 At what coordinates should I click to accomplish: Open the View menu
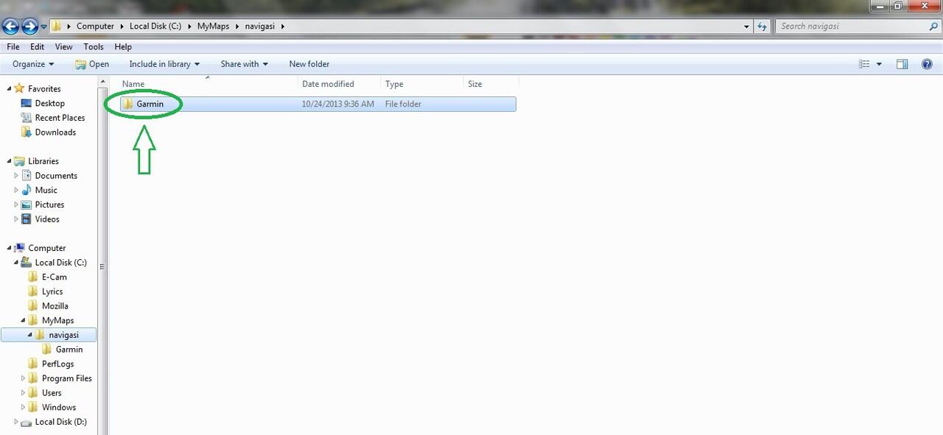[x=63, y=46]
